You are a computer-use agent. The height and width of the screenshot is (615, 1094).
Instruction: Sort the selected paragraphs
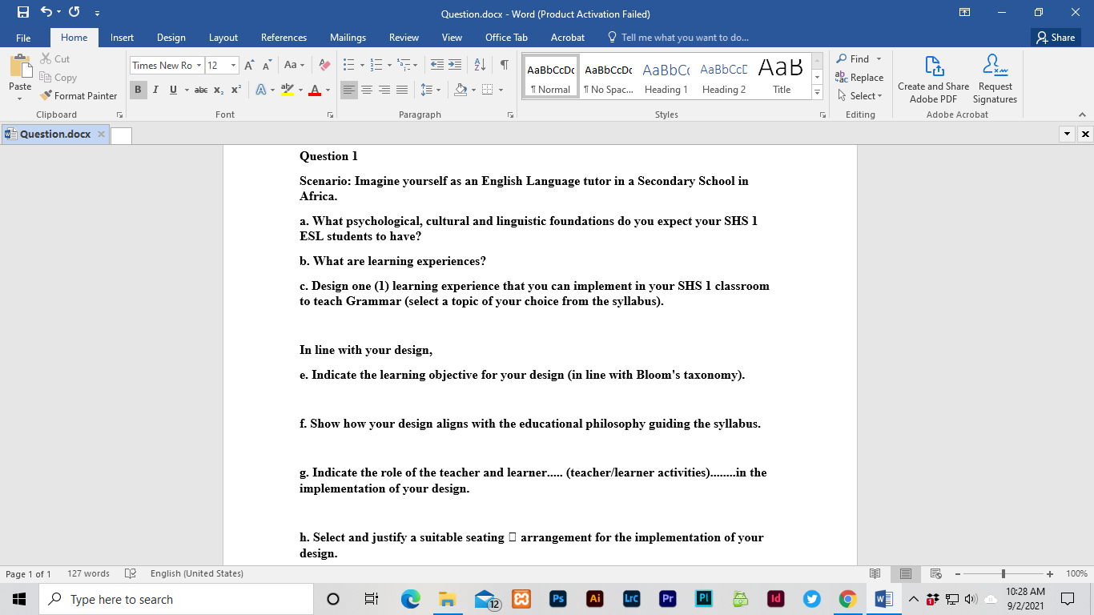[x=481, y=65]
